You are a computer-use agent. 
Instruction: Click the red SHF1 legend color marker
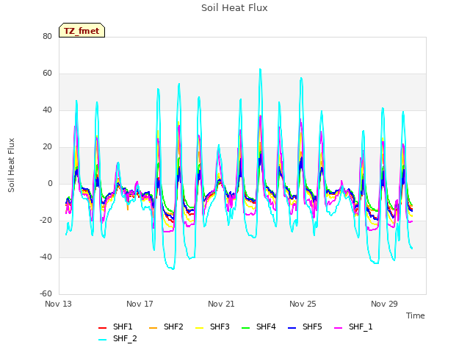coord(103,328)
